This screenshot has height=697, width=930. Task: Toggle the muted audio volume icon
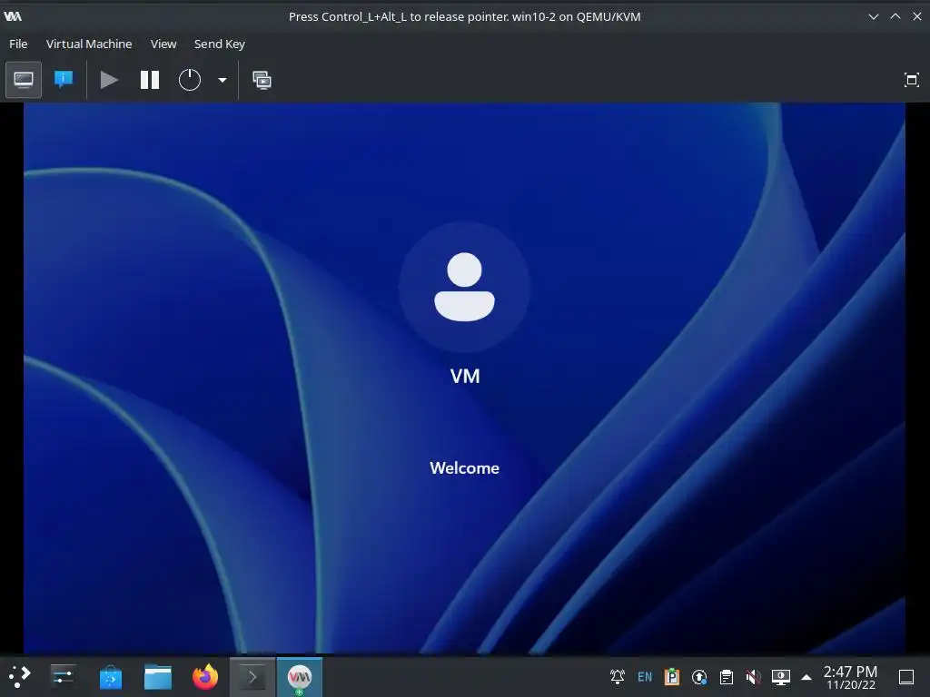[753, 677]
